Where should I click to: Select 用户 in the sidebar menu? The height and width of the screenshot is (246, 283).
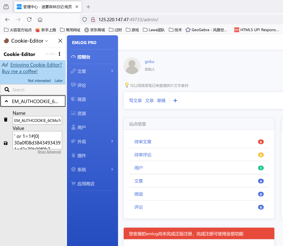(x=81, y=127)
